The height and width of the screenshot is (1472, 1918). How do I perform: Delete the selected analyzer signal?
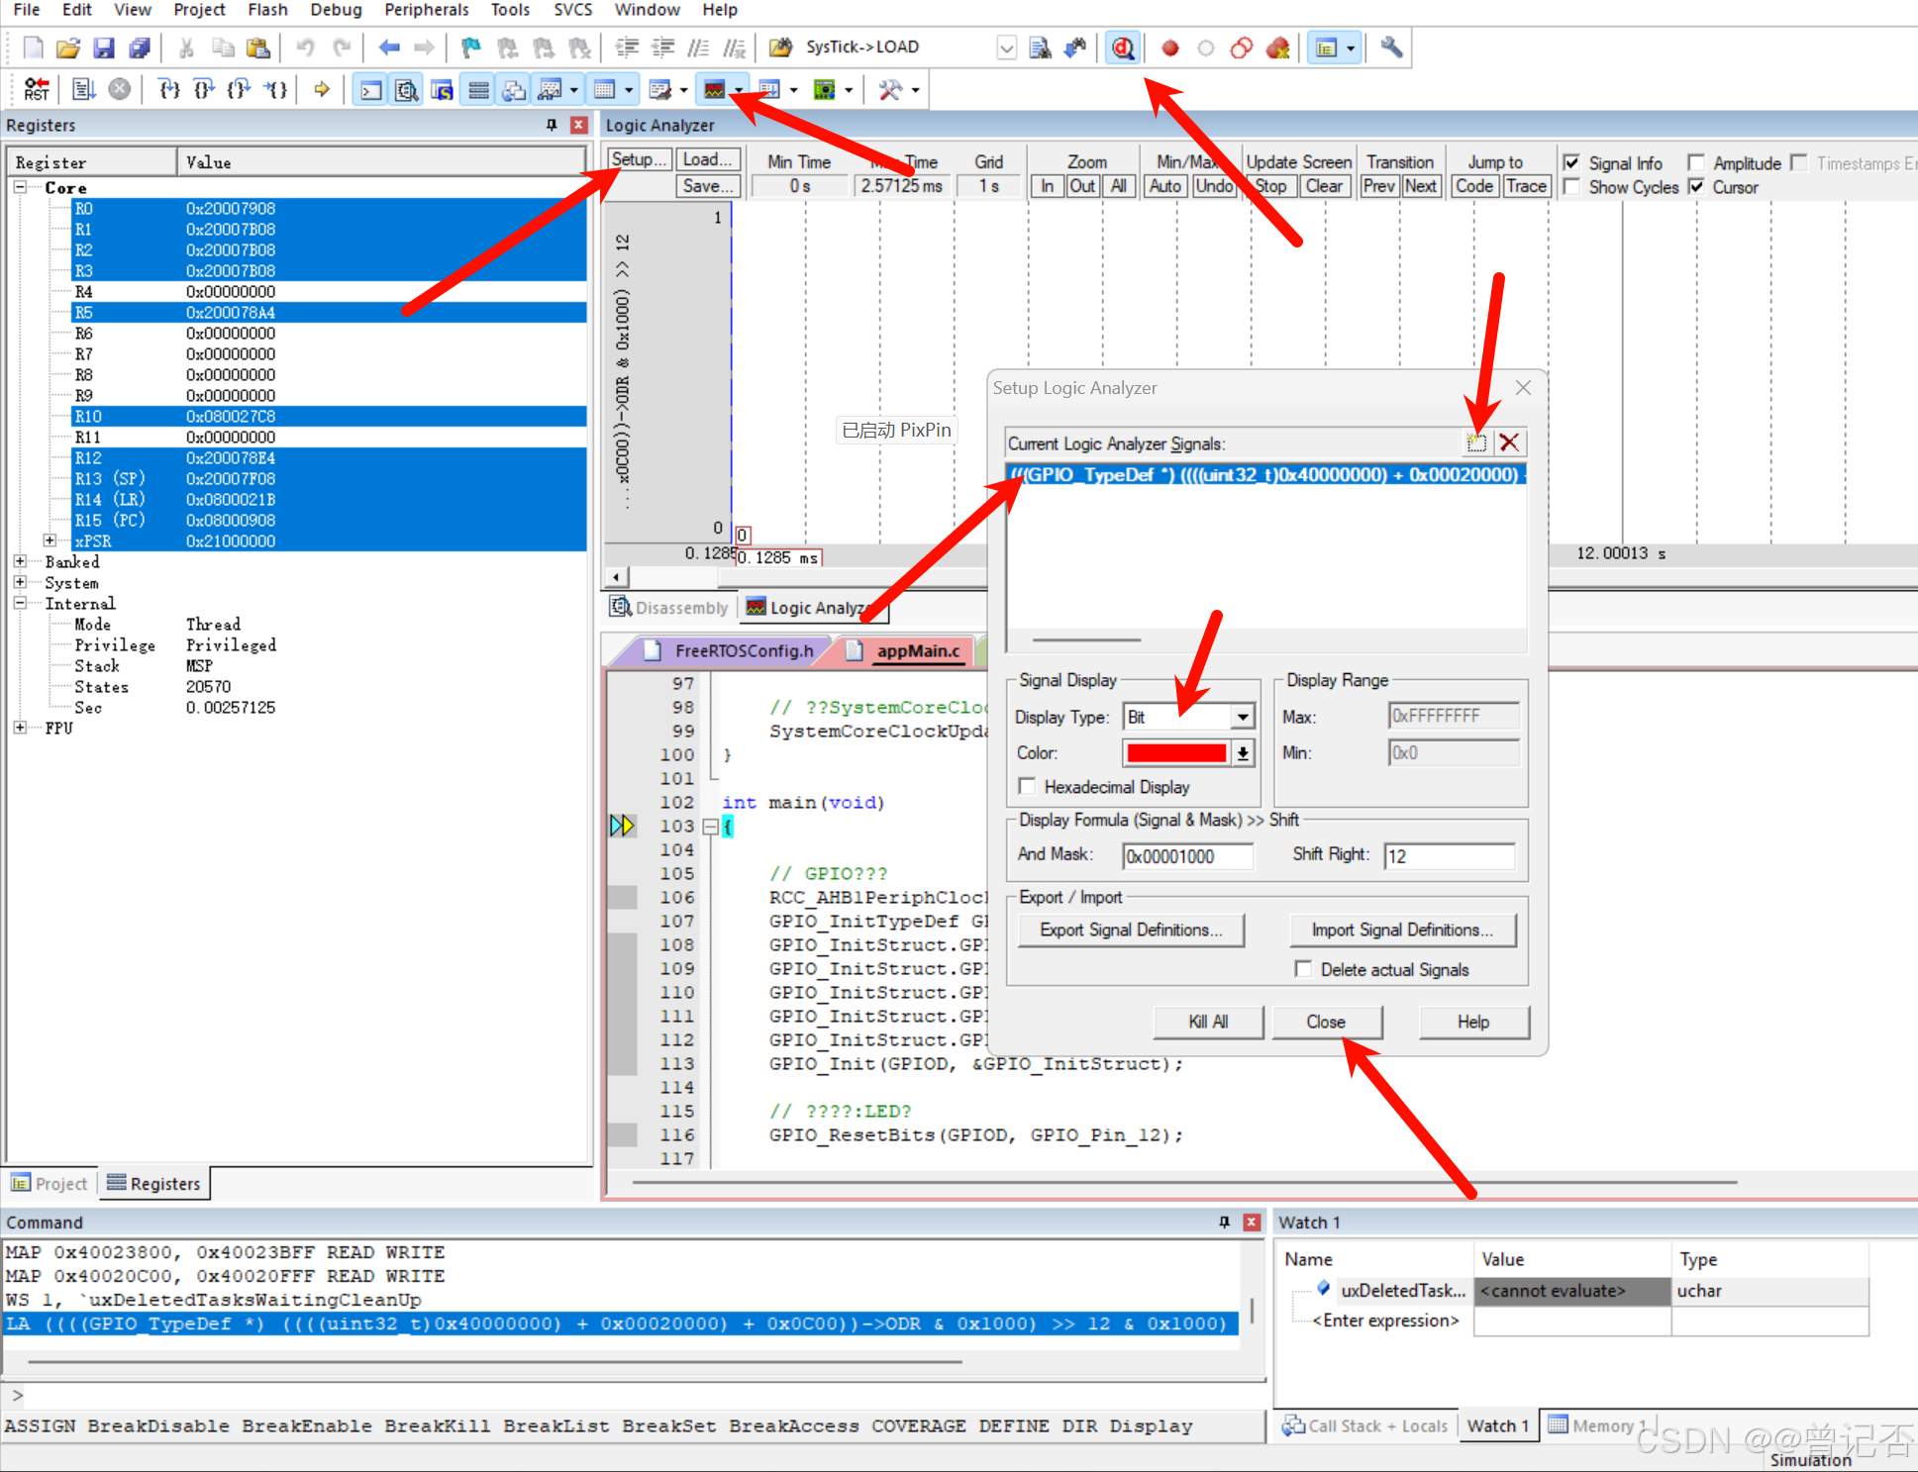point(1509,442)
